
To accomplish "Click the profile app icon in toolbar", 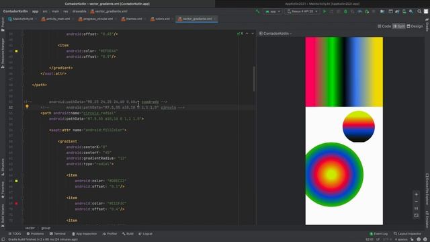I will pyautogui.click(x=359, y=11).
